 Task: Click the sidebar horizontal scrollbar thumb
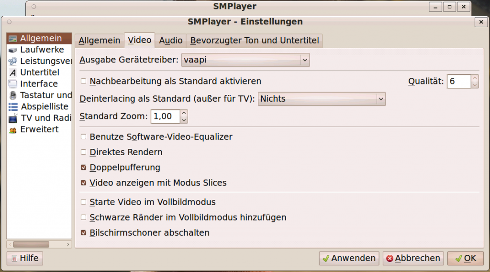[31, 244]
